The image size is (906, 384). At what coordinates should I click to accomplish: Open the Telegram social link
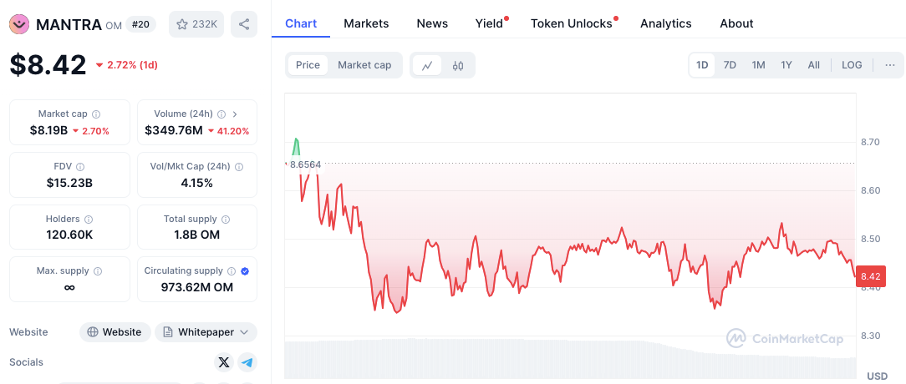247,362
